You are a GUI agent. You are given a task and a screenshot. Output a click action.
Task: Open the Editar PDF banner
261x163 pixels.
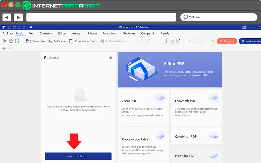coord(170,69)
